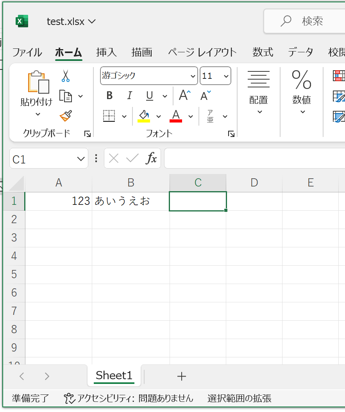Toggle italic formatting
The height and width of the screenshot is (412, 345).
129,95
